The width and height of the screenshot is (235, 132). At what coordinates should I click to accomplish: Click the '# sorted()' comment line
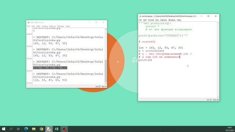click(147, 41)
